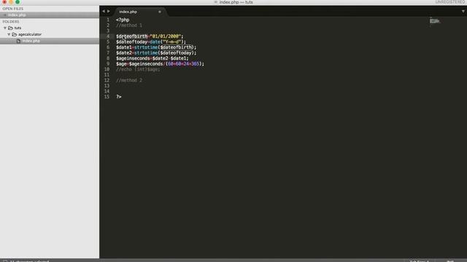This screenshot has height=262, width=467.
Task: Click the minimap code preview
Action: [435, 21]
